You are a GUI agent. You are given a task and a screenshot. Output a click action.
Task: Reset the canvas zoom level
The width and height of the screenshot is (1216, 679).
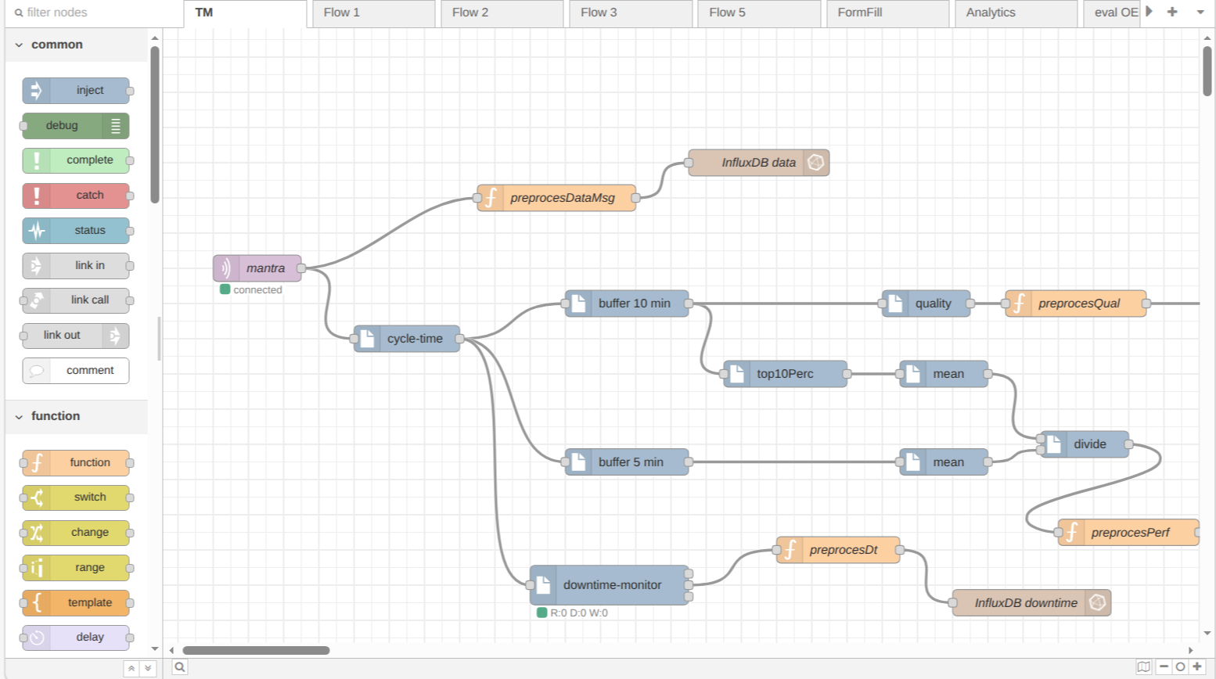1181,667
